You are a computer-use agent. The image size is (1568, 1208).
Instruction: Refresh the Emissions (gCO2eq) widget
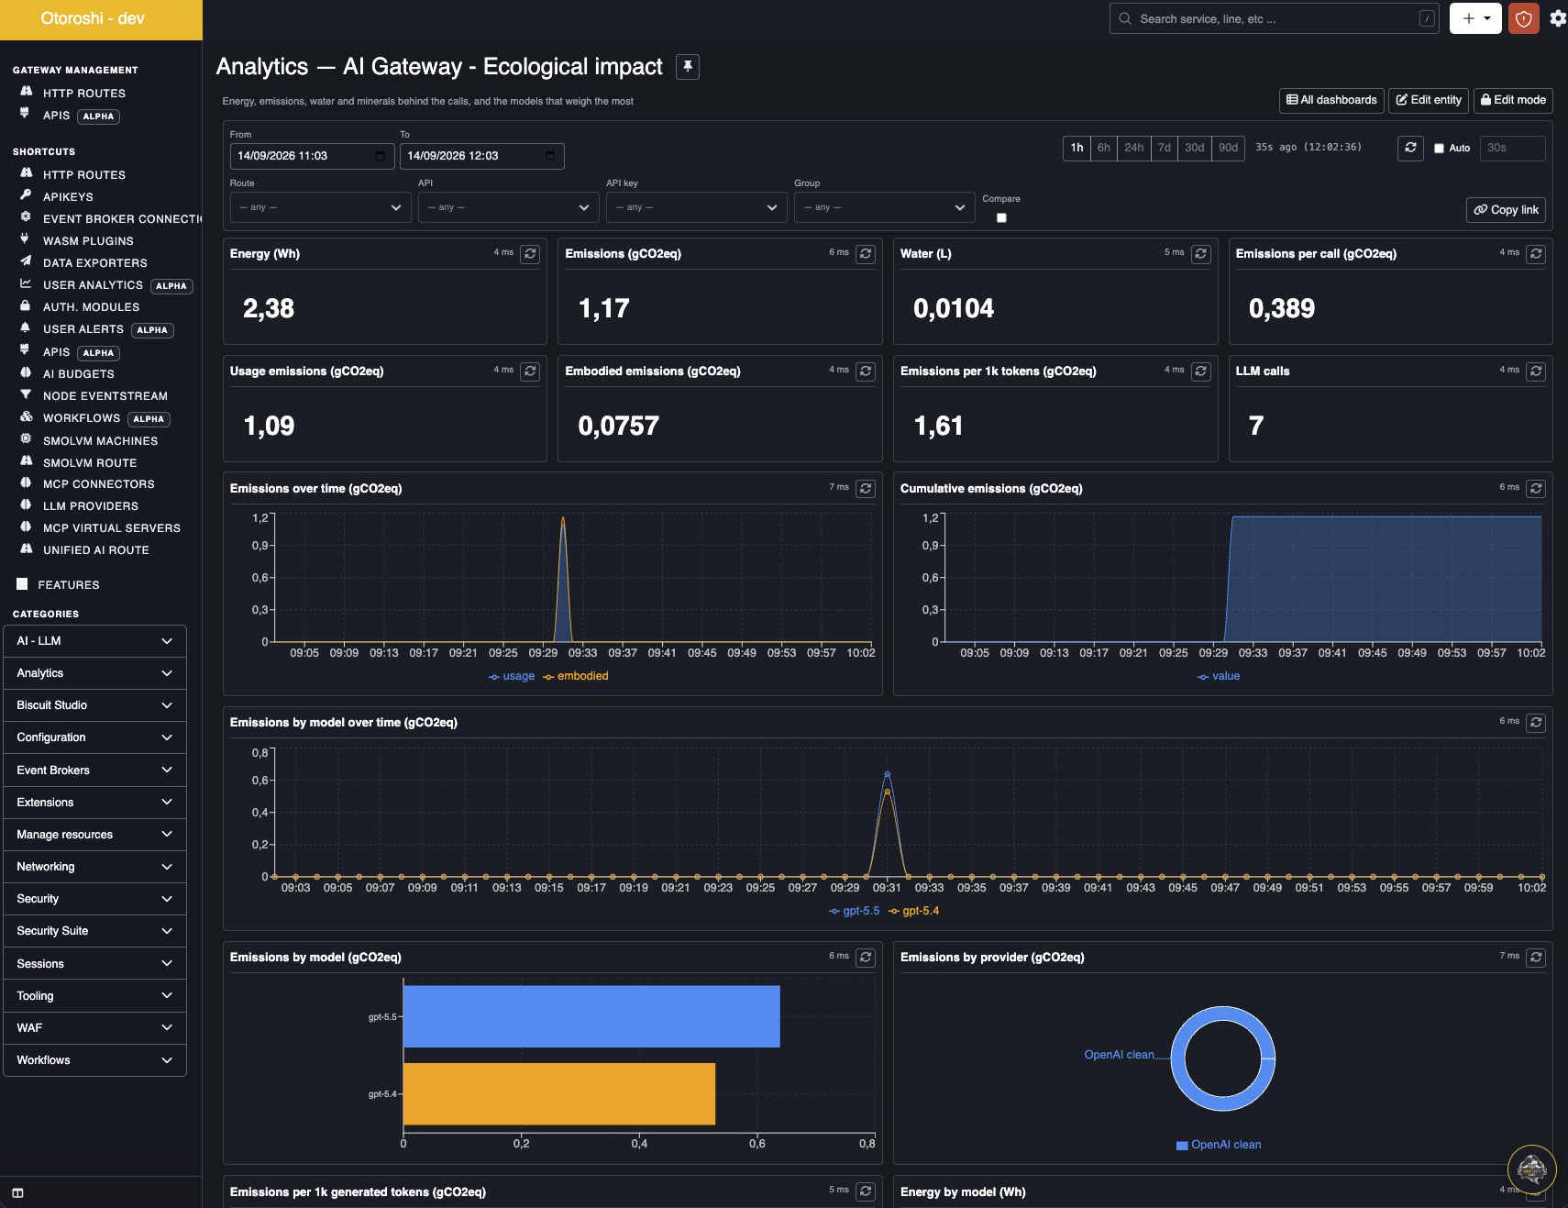coord(866,254)
